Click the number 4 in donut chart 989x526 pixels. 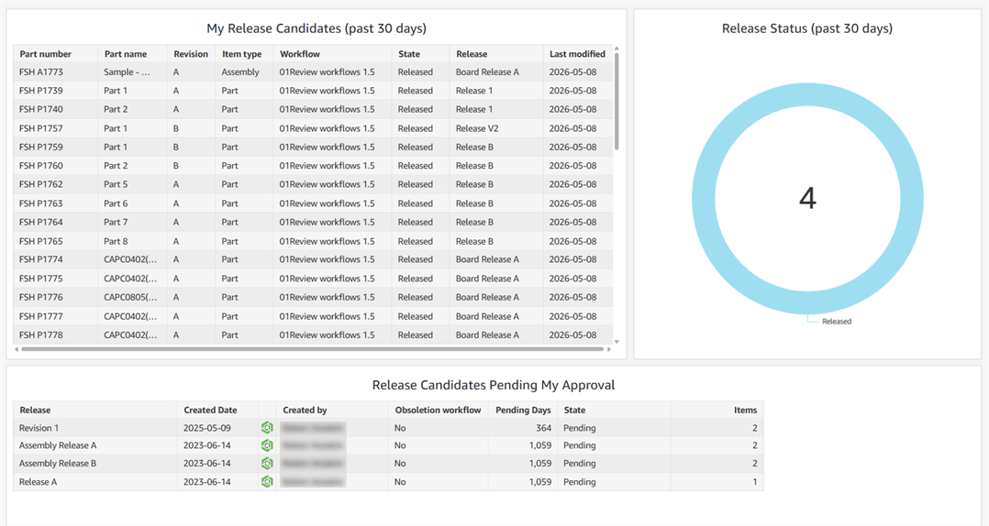click(x=808, y=199)
